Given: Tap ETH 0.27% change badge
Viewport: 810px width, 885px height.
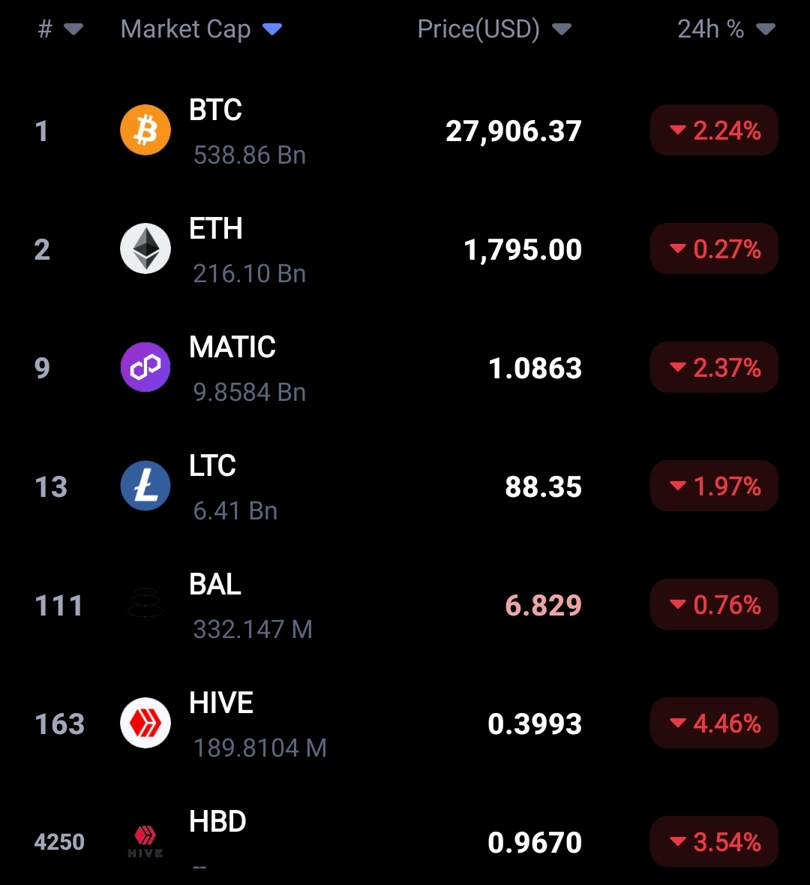Looking at the screenshot, I should click(714, 248).
